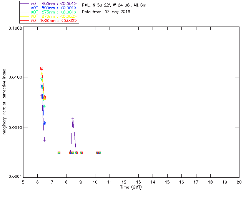Screen dimensions: 246x197
Task: Click the upper blue asterisk data marker
Action: (x=42, y=86)
